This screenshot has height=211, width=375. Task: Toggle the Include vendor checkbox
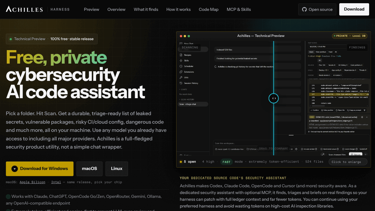click(x=302, y=149)
